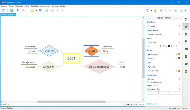Open the Ferramentas menu

45,6
